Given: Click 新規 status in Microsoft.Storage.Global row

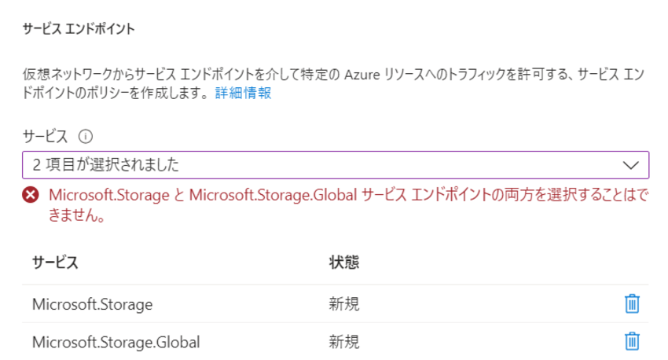Looking at the screenshot, I should 343,342.
